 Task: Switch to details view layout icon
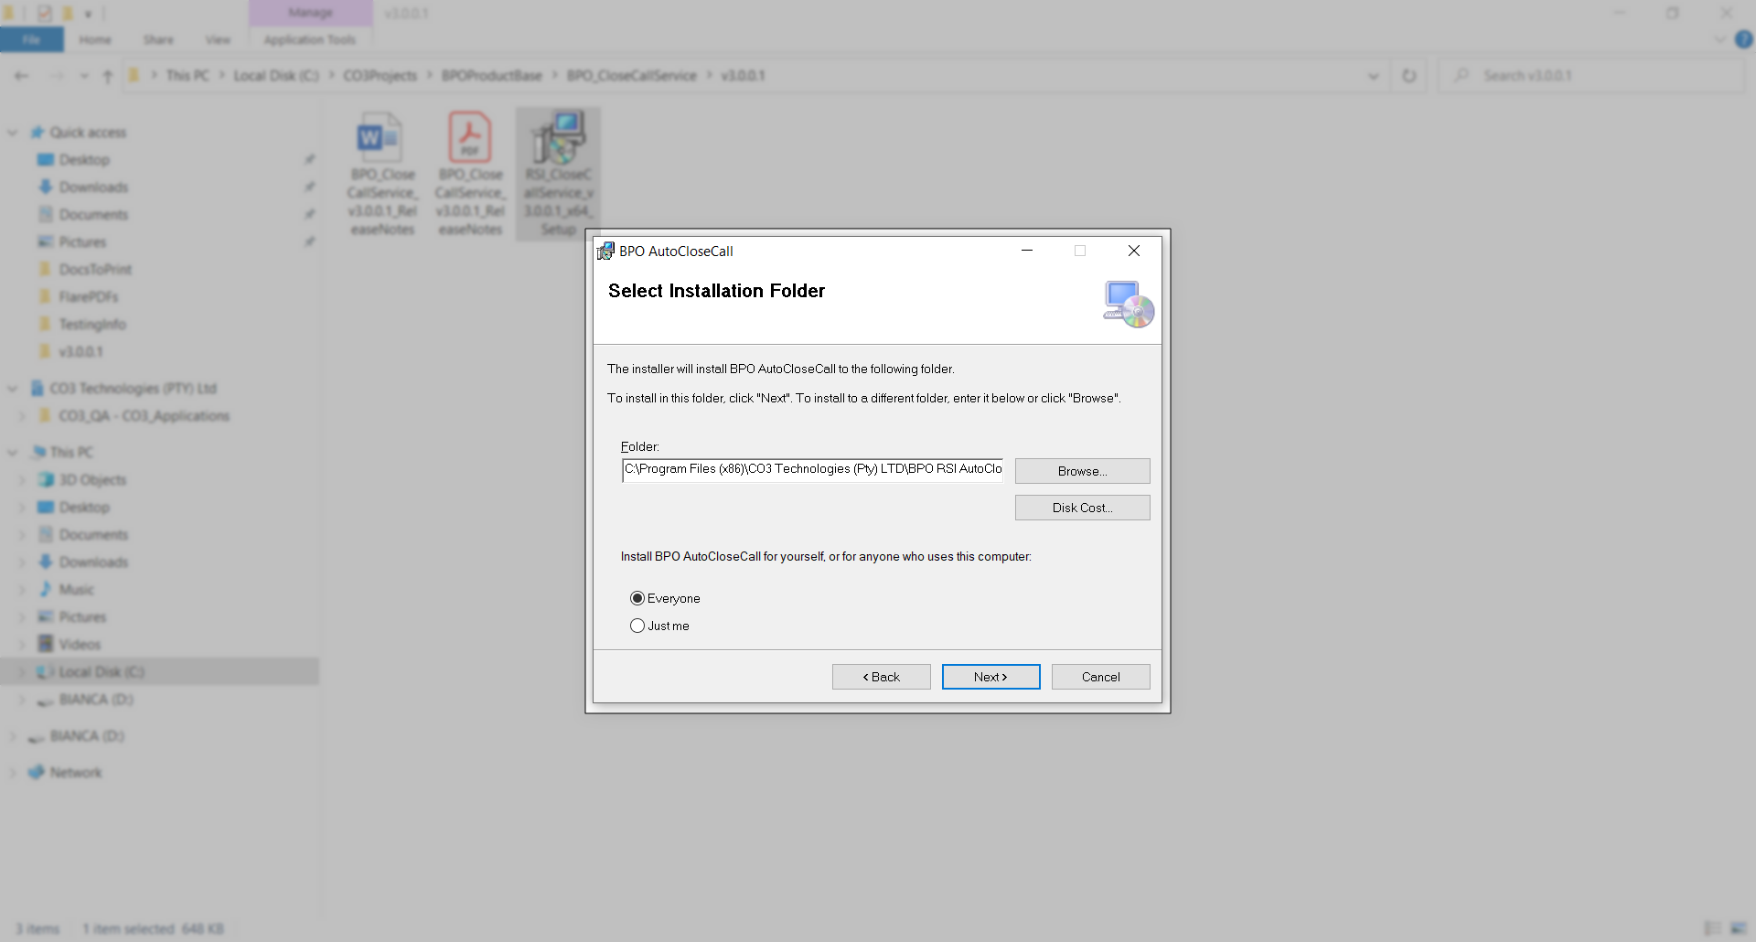click(x=1712, y=929)
